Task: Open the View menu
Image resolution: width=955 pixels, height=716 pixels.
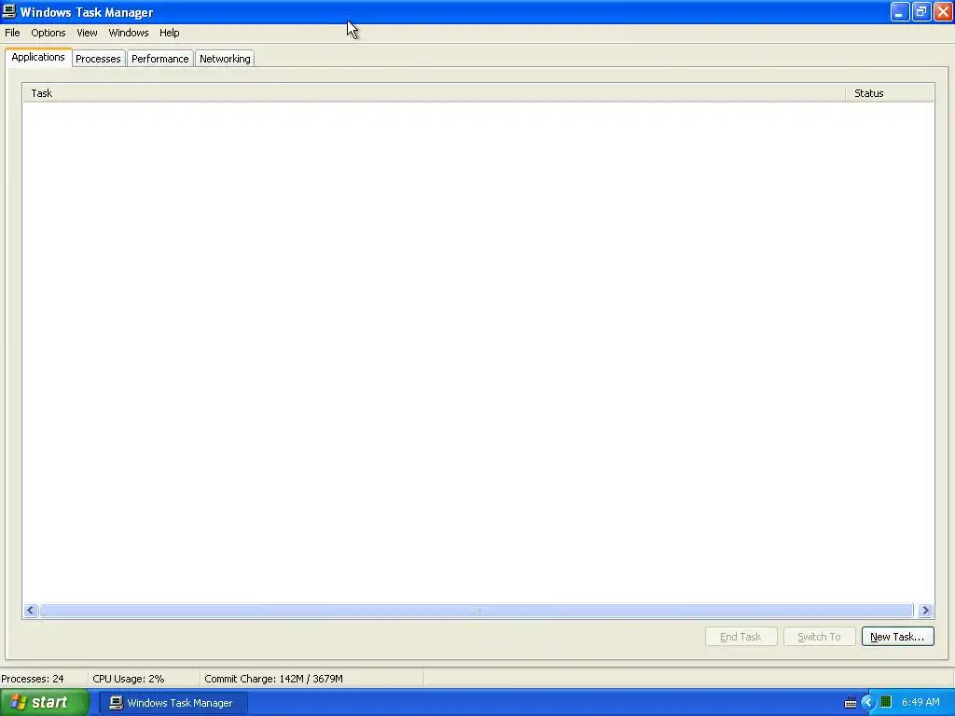Action: point(87,33)
